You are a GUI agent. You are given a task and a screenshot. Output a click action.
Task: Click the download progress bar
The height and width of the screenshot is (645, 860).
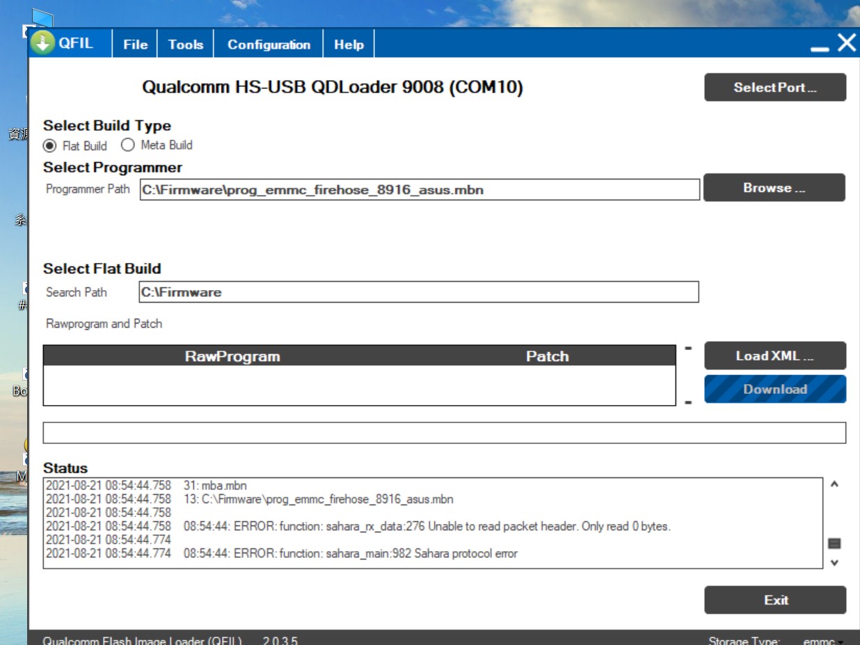tap(444, 432)
